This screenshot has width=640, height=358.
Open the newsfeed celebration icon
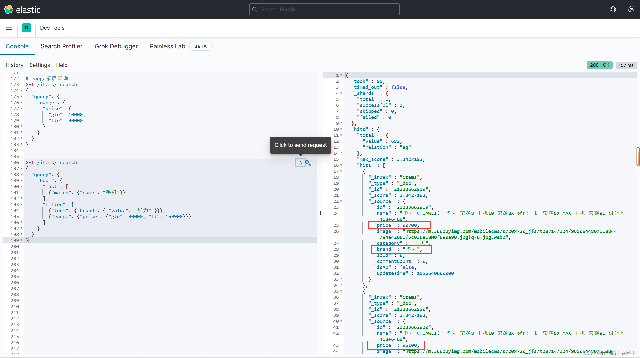pos(631,9)
